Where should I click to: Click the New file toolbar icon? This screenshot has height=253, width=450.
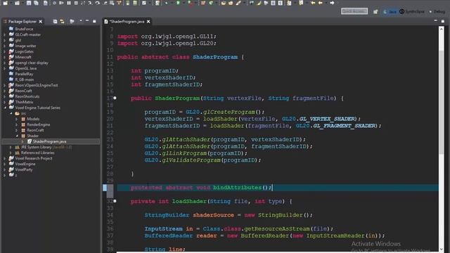5,3
